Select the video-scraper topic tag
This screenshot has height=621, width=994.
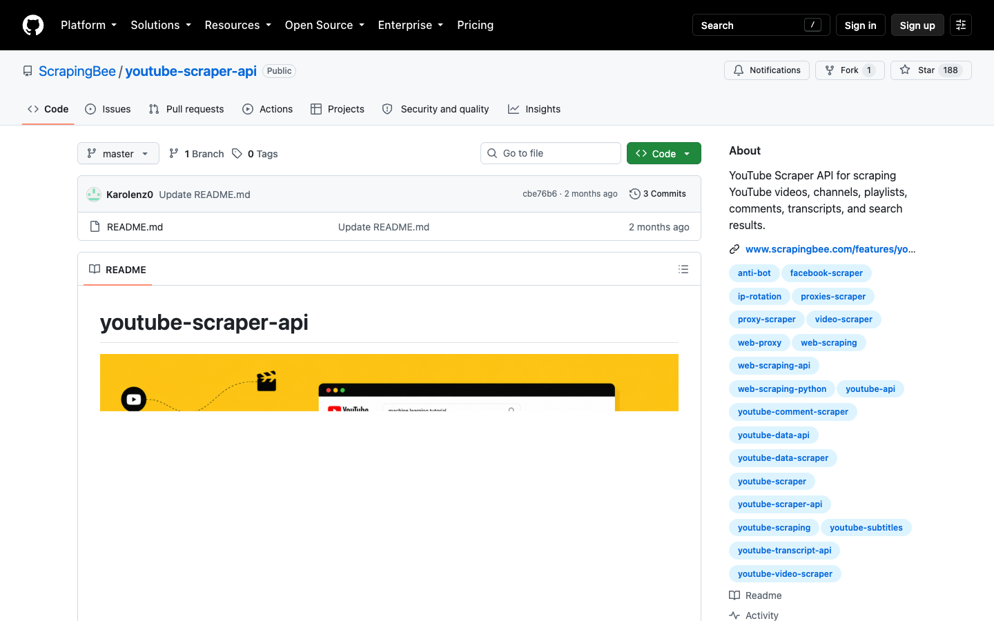click(x=844, y=319)
